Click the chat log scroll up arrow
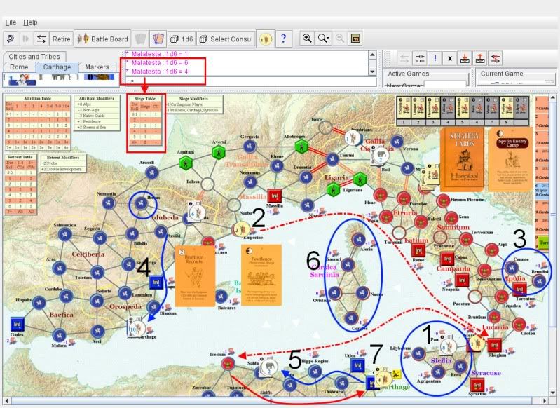This screenshot has width=560, height=408. click(x=372, y=55)
